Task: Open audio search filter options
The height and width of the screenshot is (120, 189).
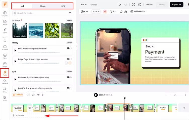Action: click(70, 13)
